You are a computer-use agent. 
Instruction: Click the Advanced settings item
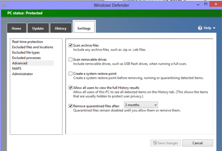click(x=33, y=63)
